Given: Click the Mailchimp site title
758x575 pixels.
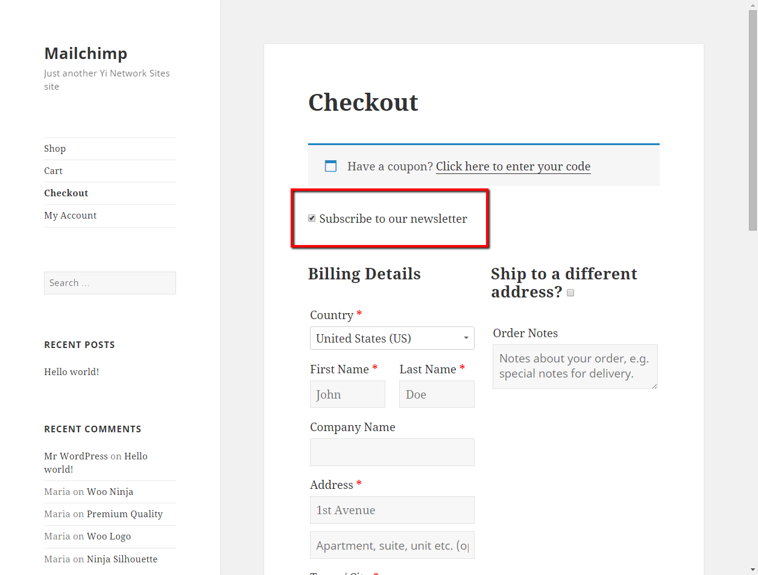Looking at the screenshot, I should click(x=86, y=54).
